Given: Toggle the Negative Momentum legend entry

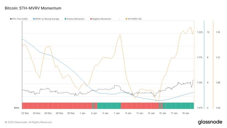Looking at the screenshot, I should [x=100, y=19].
